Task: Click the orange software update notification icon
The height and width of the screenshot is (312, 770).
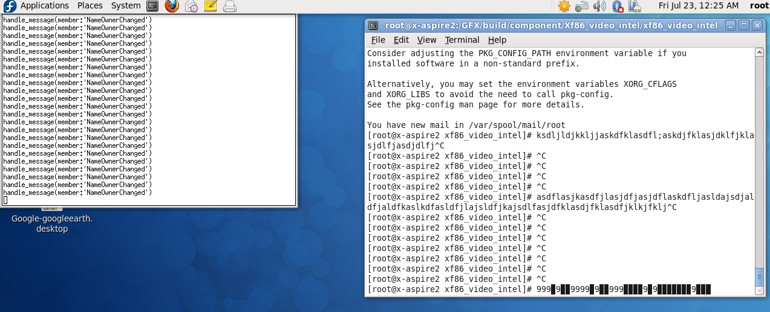Action: tap(564, 6)
